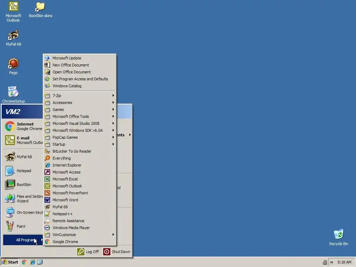Expand the Microsoft Office Tools folder
356x267 pixels.
pyautogui.click(x=80, y=116)
